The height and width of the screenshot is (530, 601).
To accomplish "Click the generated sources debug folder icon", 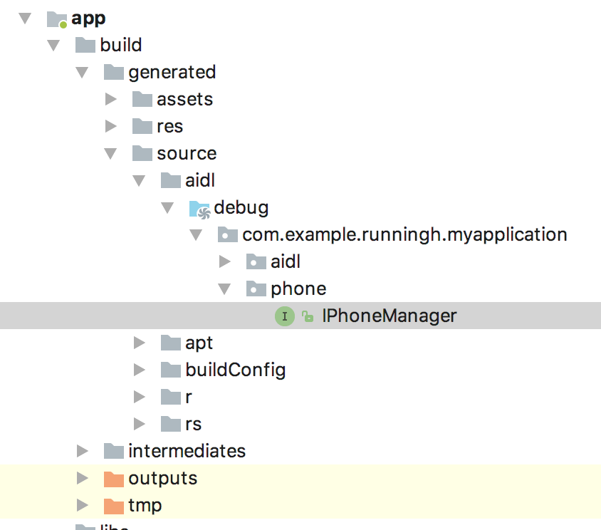I will [x=201, y=207].
